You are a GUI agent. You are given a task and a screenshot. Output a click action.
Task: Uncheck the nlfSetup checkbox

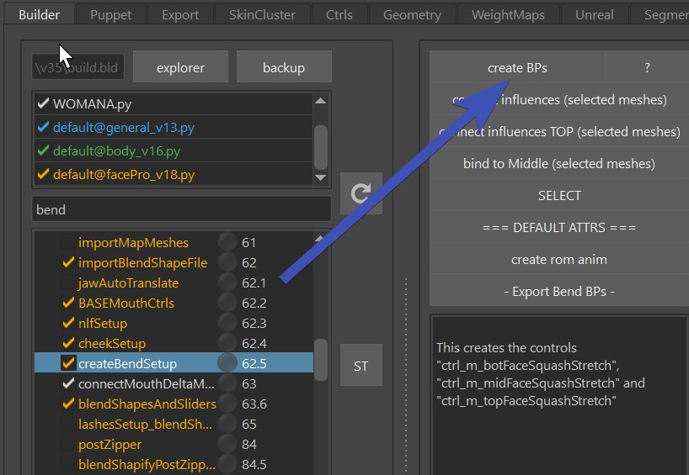point(68,323)
